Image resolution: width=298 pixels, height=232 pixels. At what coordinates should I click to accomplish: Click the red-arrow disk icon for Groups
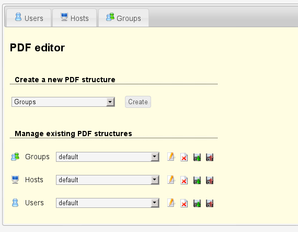coord(210,157)
